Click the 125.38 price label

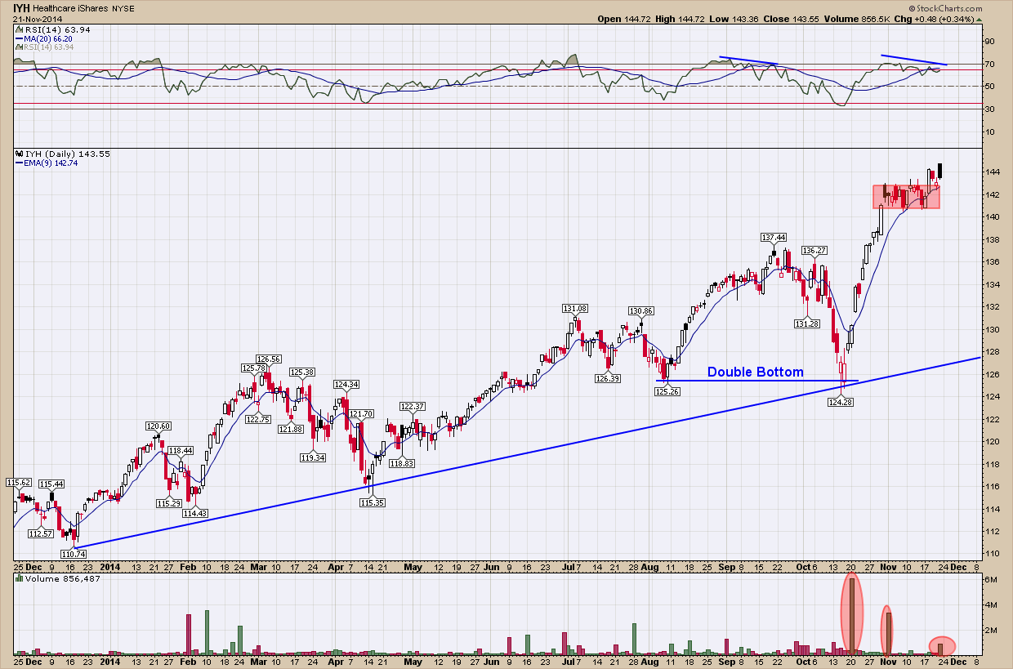[x=302, y=372]
